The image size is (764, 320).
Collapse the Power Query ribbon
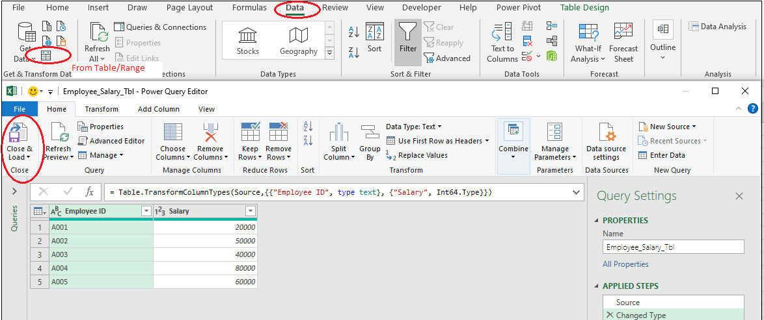click(739, 108)
